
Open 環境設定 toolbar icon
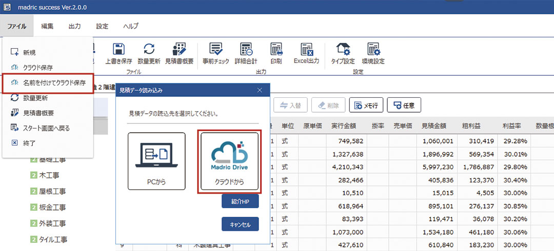coord(373,50)
